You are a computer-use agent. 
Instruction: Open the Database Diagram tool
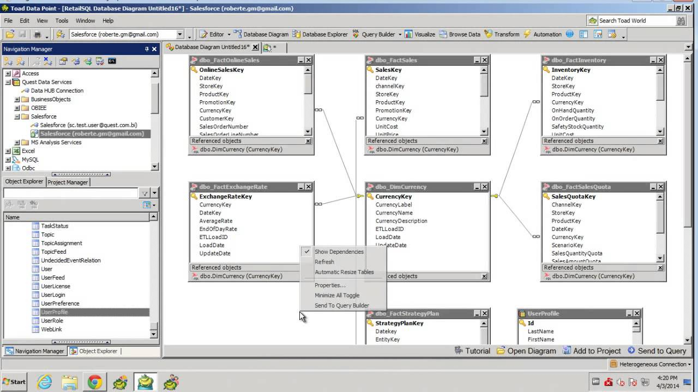click(x=261, y=34)
